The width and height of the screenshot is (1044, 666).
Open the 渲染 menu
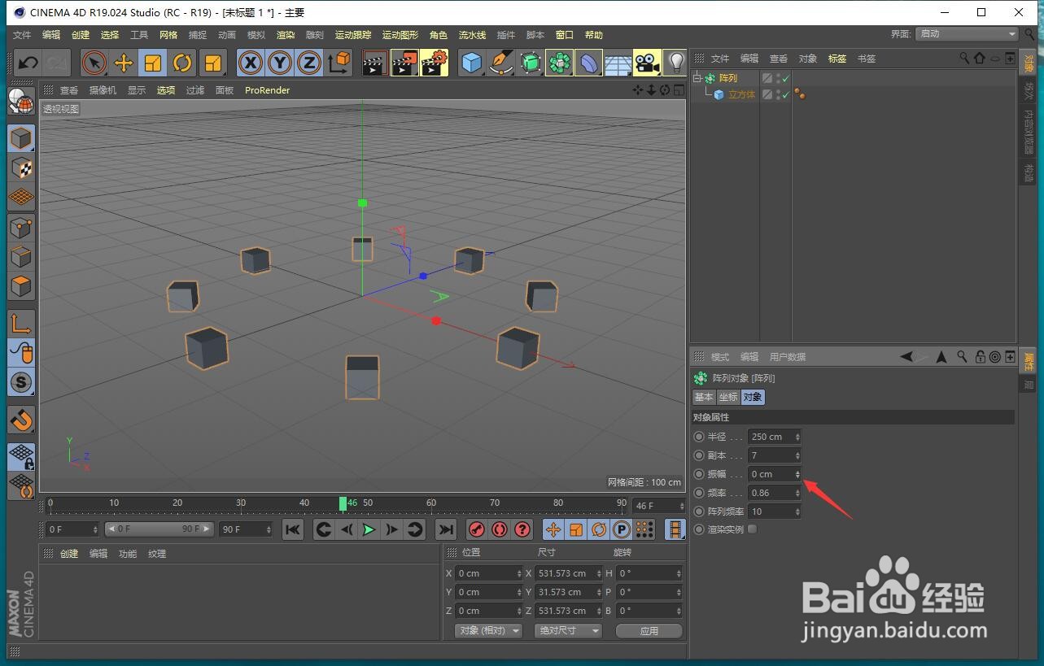point(285,34)
